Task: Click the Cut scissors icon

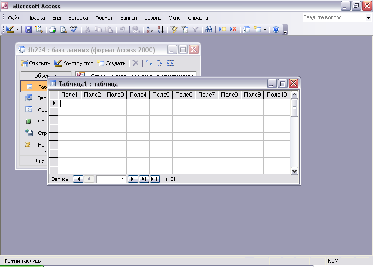Action: pos(87,29)
